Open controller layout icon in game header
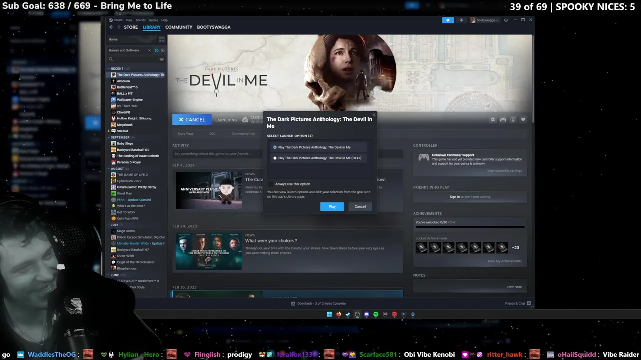641x360 pixels. [503, 120]
